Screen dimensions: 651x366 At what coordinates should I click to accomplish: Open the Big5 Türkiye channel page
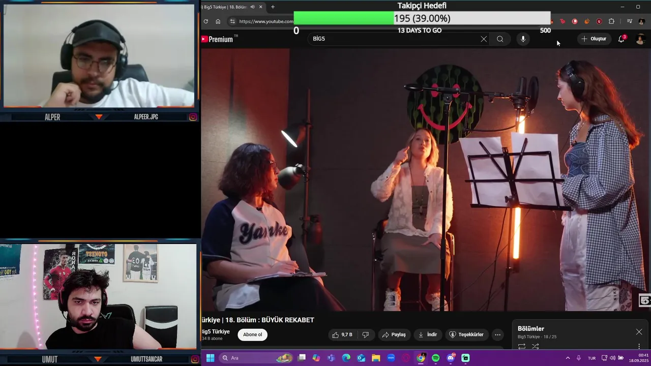tap(216, 331)
